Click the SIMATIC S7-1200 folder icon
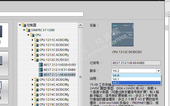This screenshot has height=106, width=170. 28,30
